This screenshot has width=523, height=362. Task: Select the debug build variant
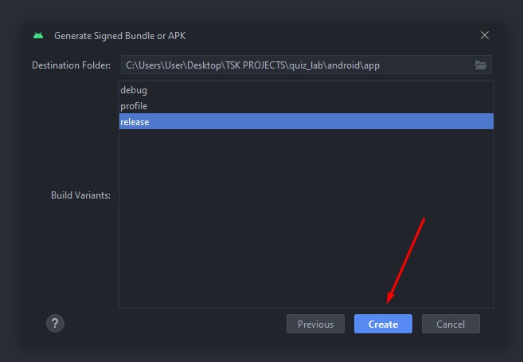coord(134,90)
